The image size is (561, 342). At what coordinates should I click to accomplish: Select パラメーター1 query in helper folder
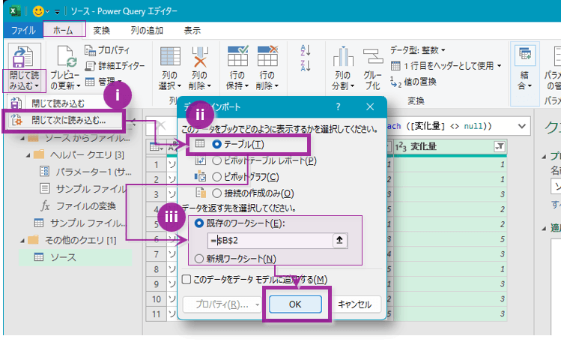(x=85, y=172)
